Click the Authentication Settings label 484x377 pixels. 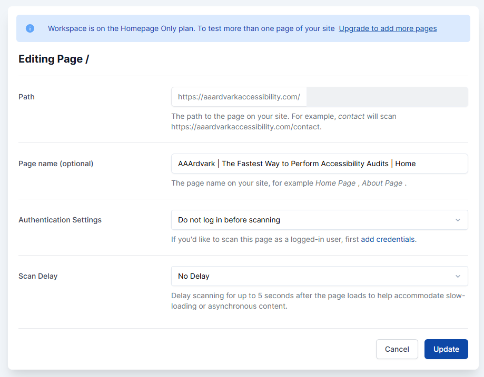[x=60, y=220]
